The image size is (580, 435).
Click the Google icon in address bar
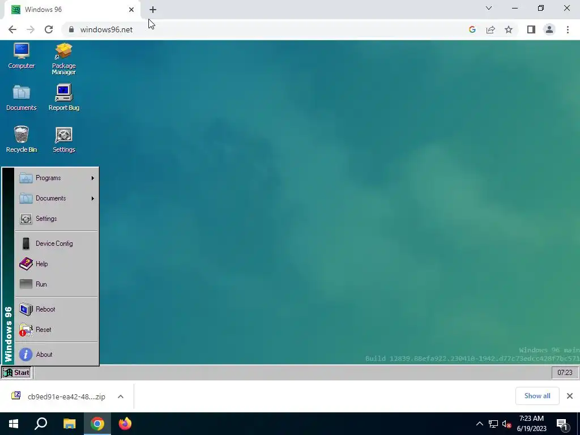coord(472,29)
